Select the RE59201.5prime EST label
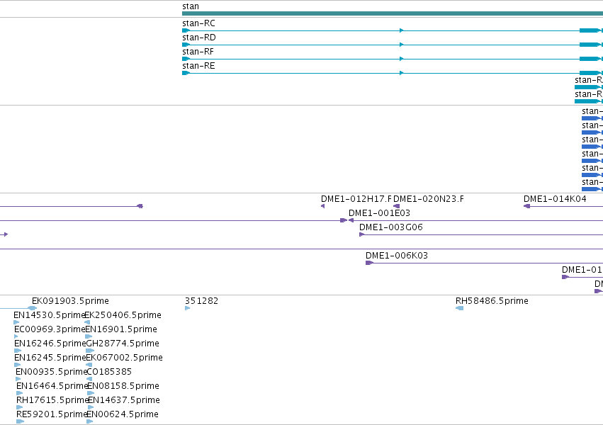603x425 pixels. (52, 414)
